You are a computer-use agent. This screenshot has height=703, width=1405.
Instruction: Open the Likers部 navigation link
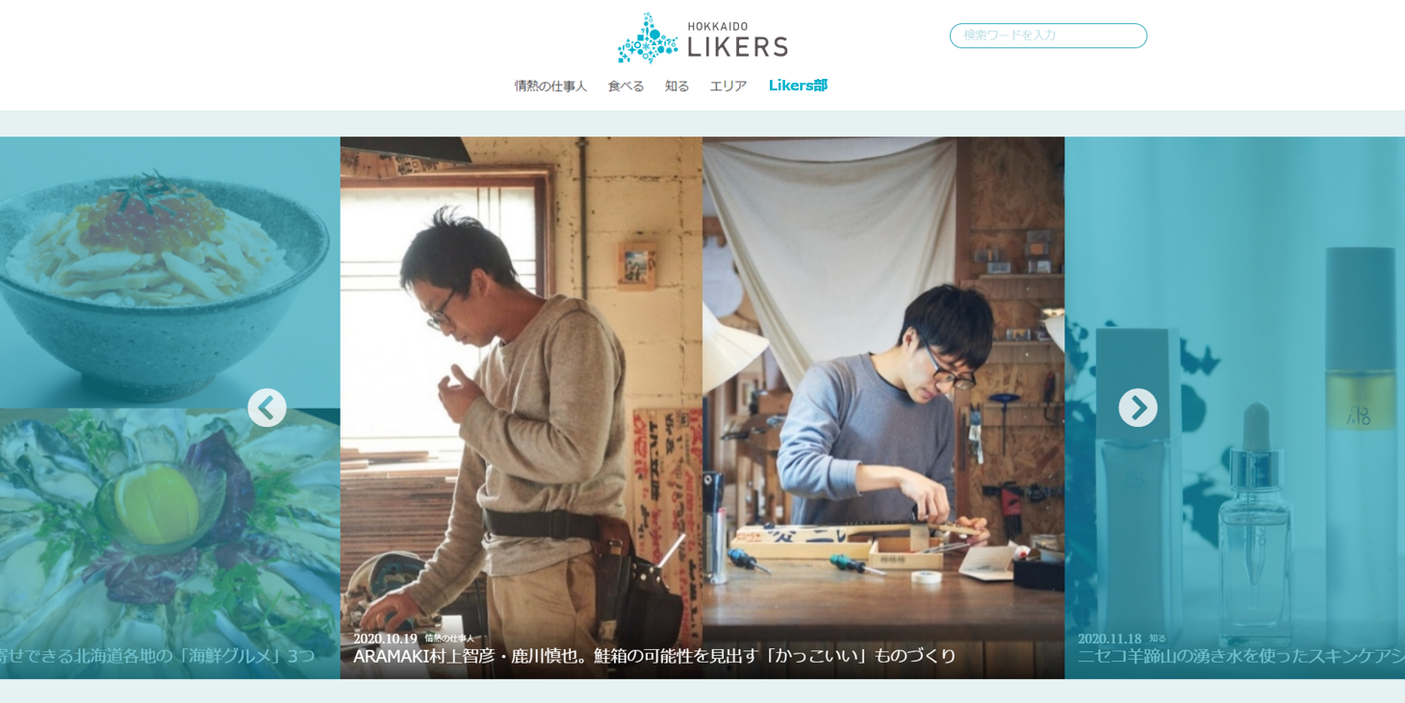[x=798, y=86]
